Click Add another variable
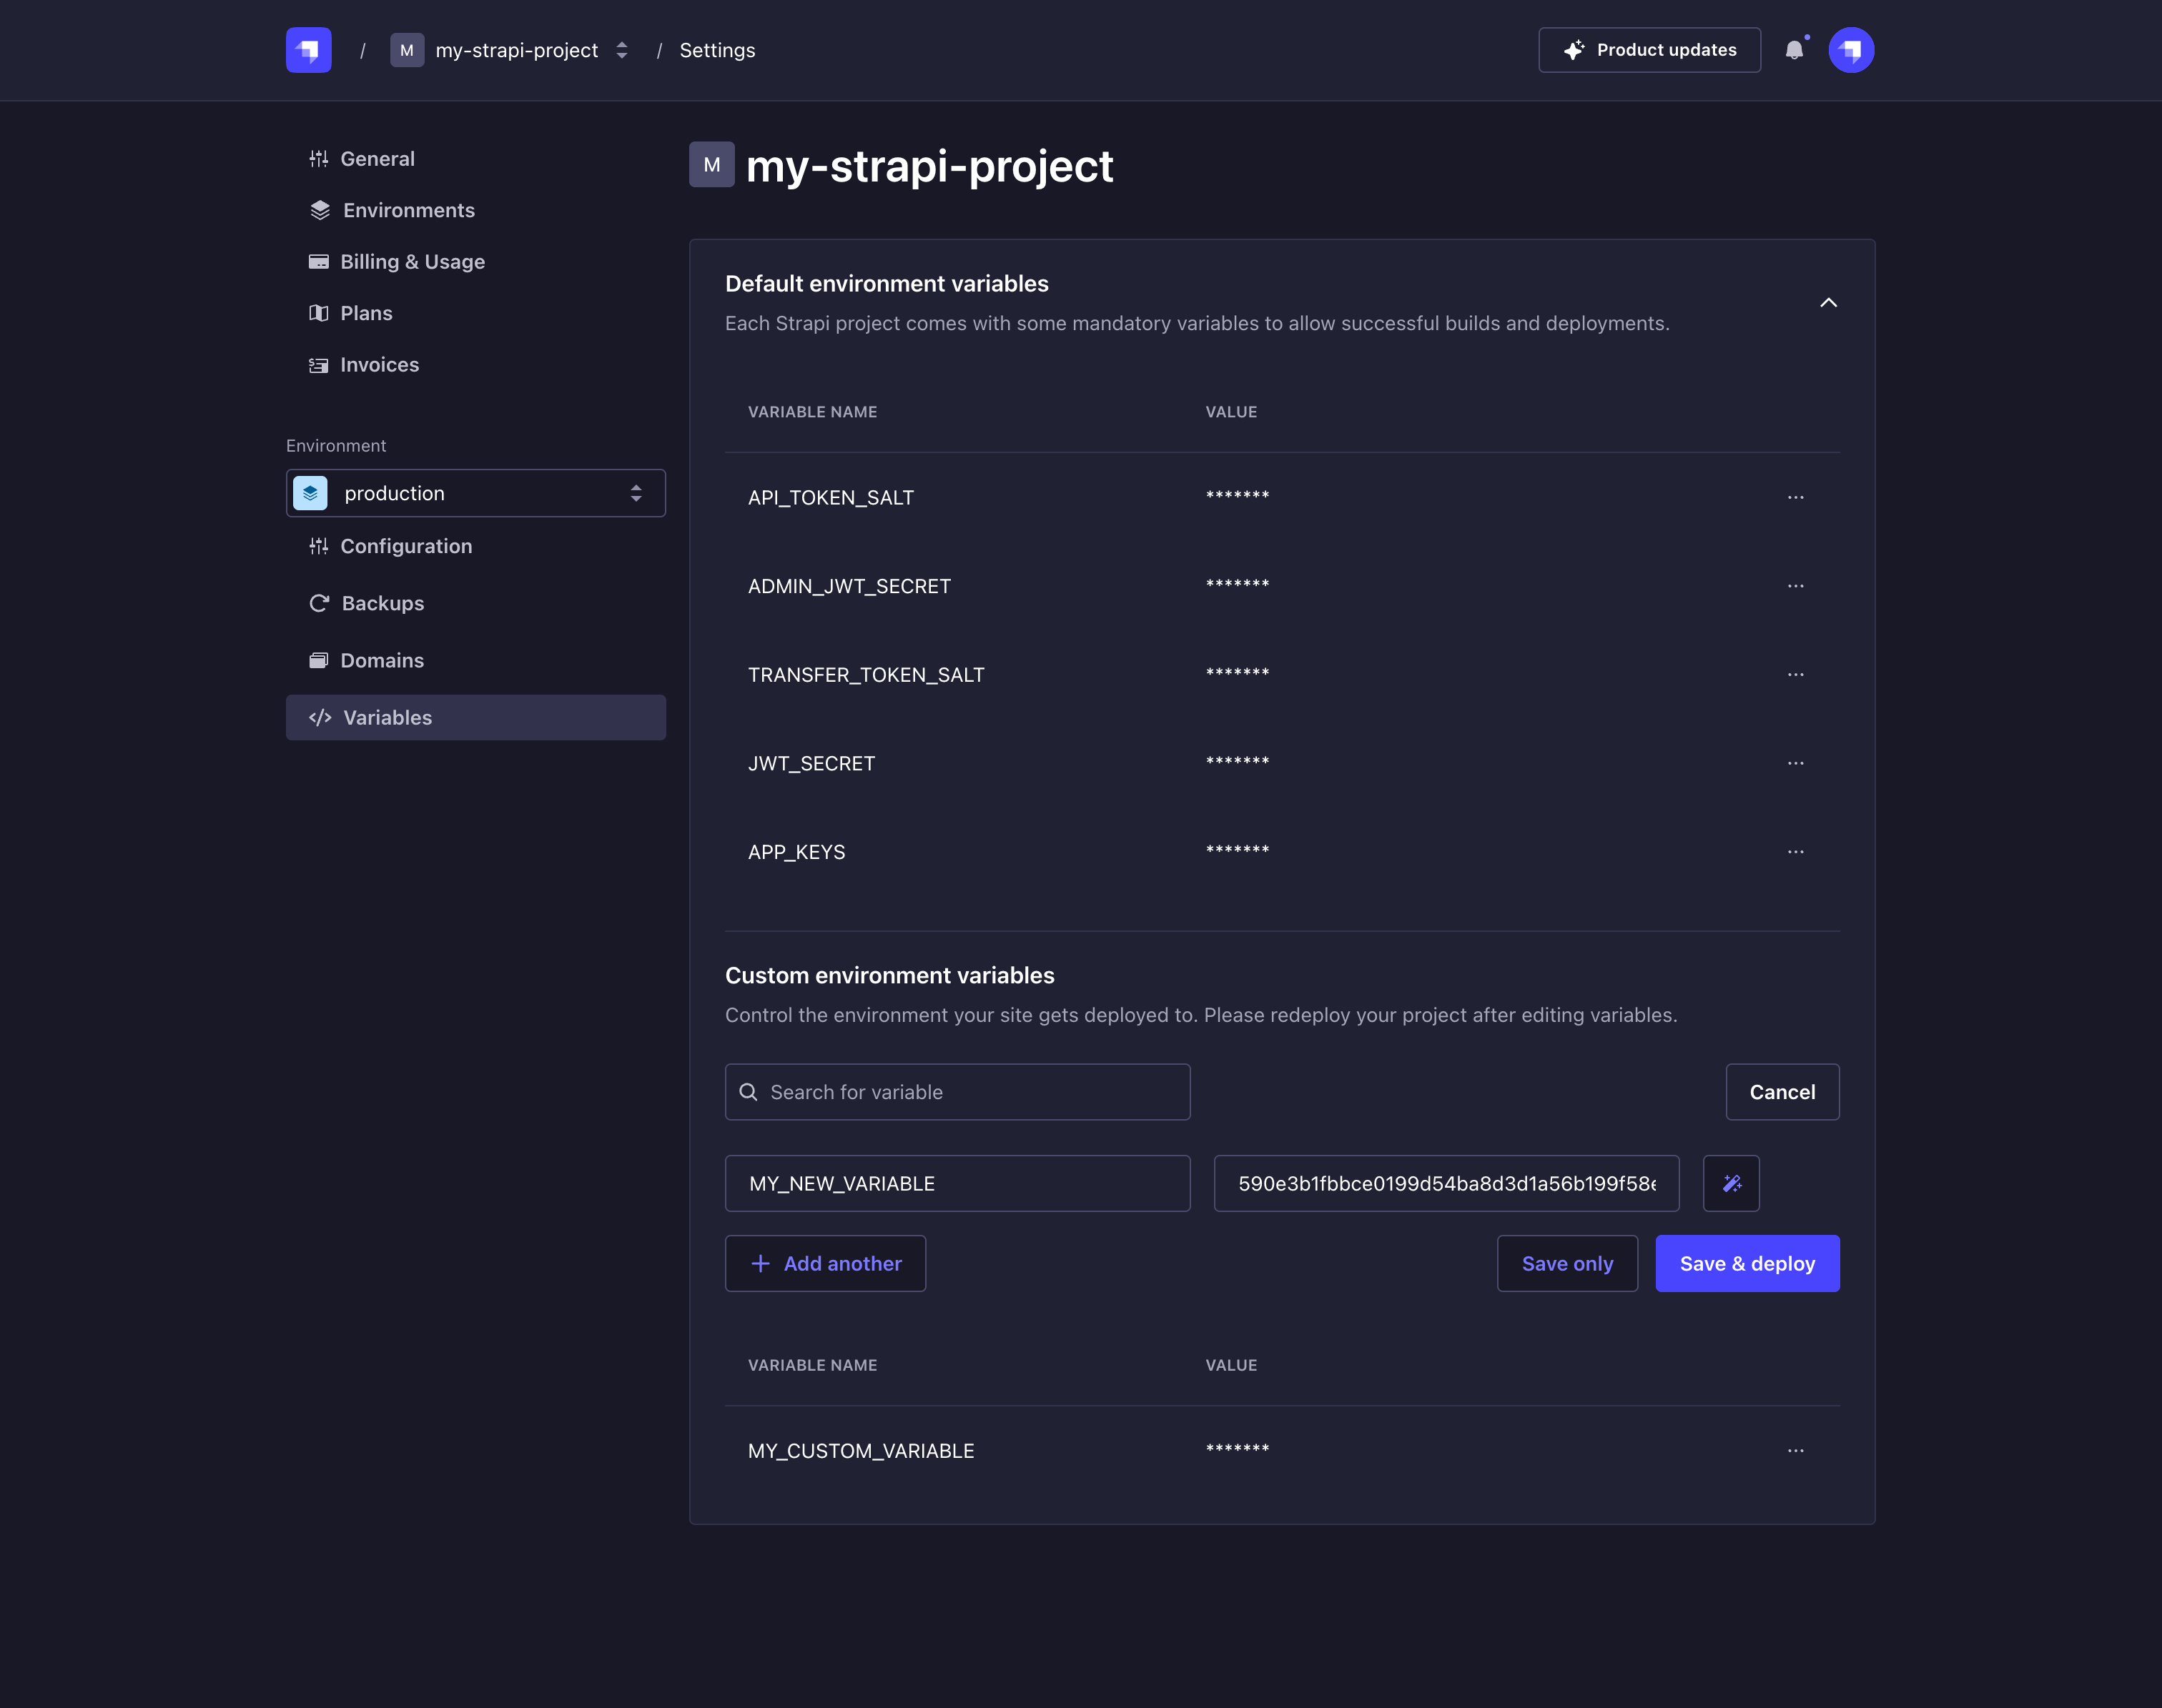The image size is (2162, 1708). click(825, 1263)
